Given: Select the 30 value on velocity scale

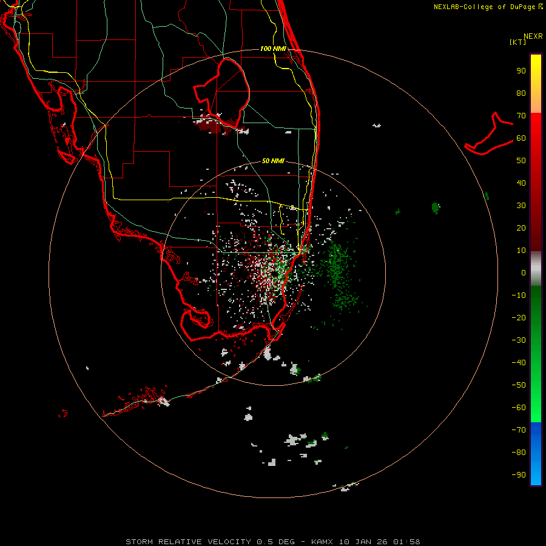Looking at the screenshot, I should click(521, 206).
